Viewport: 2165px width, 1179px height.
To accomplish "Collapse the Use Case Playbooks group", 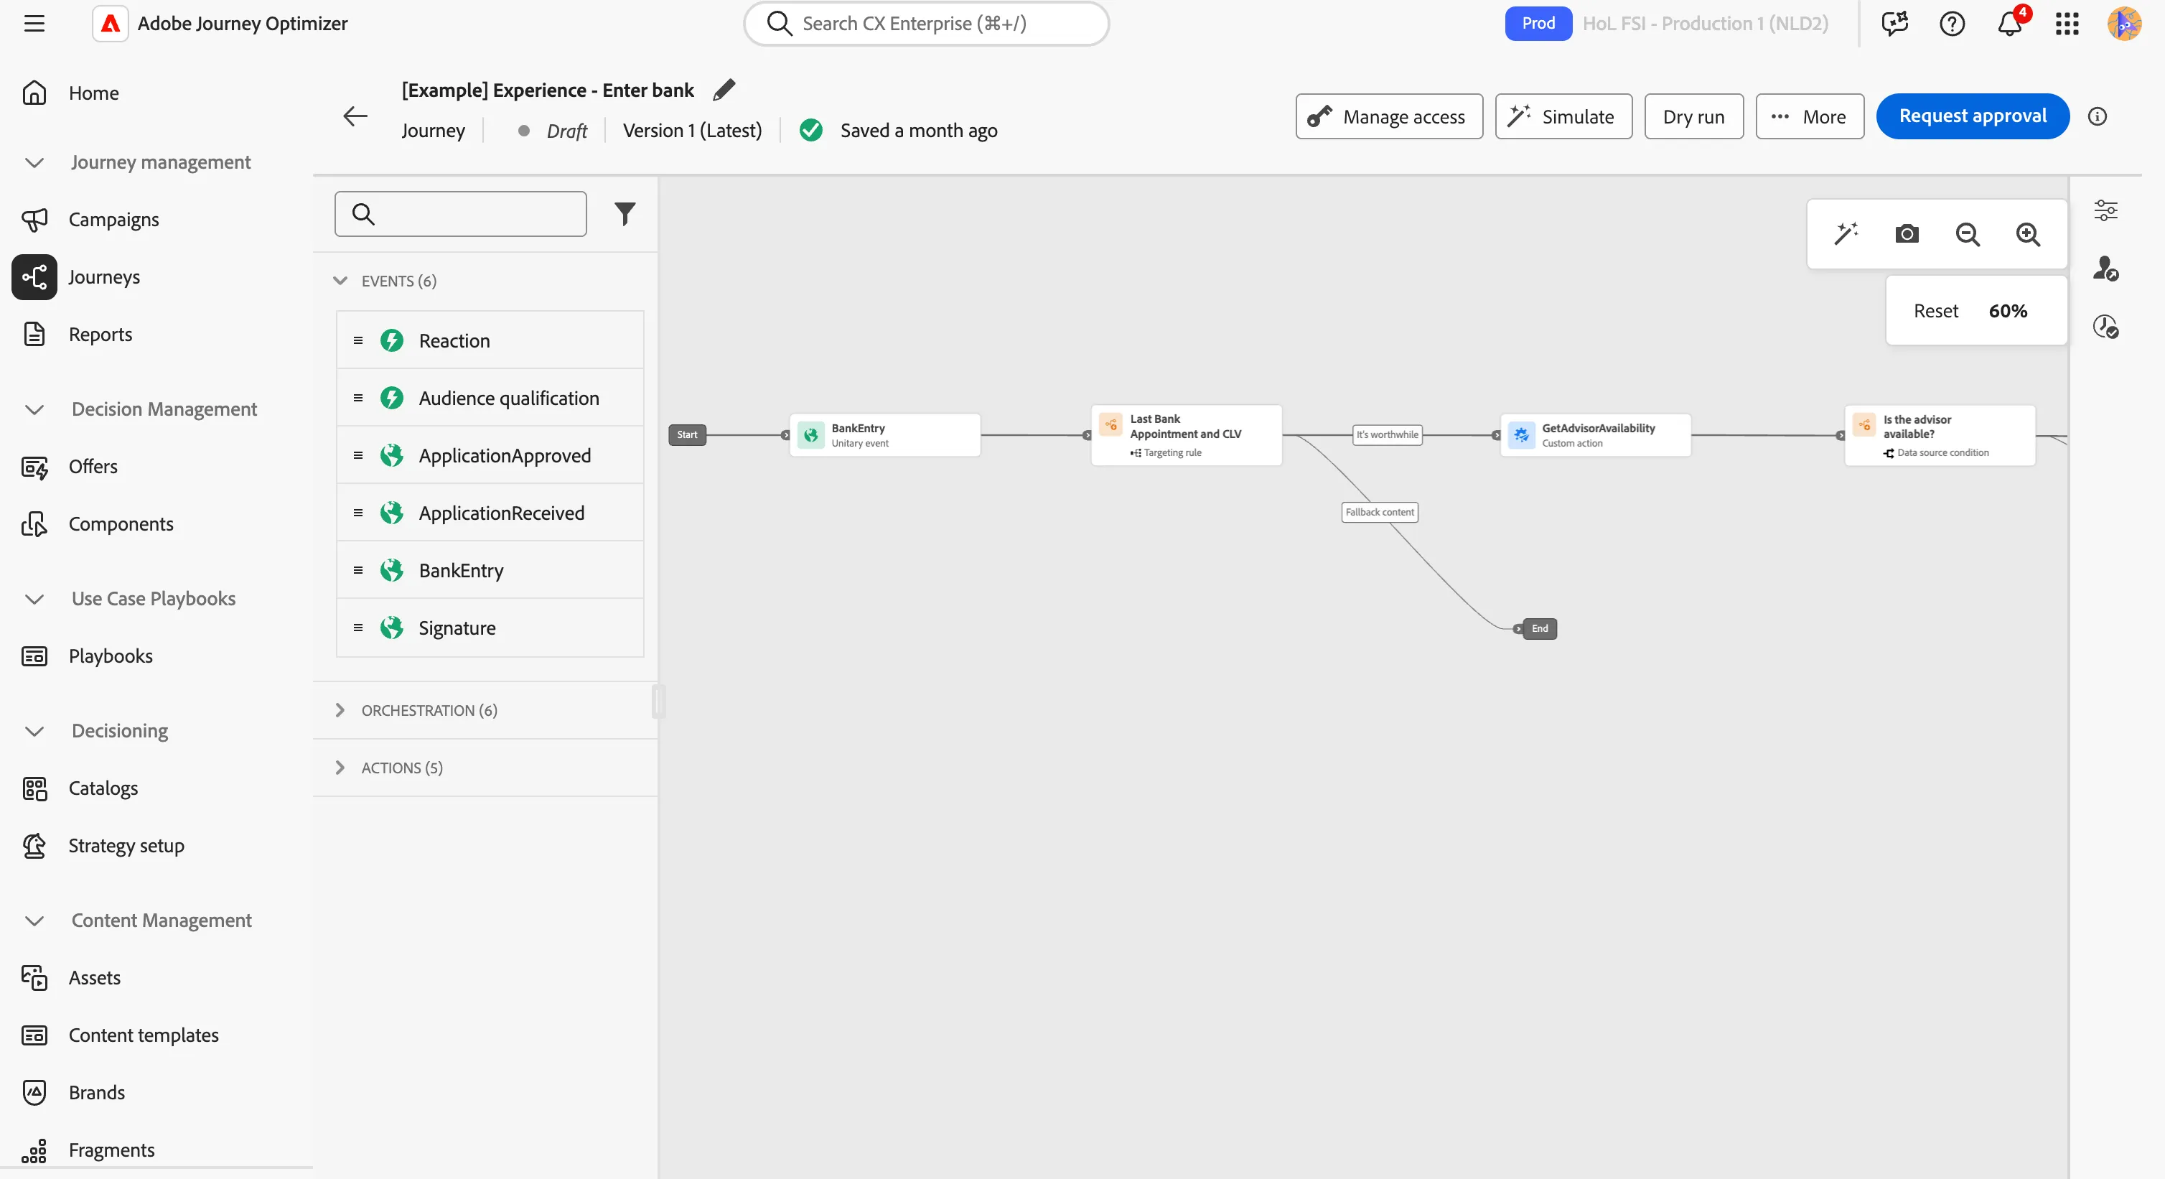I will (x=34, y=599).
